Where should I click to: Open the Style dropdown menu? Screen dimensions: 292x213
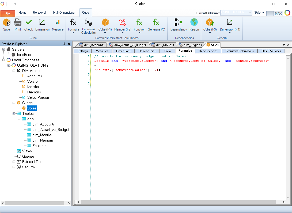(259, 13)
